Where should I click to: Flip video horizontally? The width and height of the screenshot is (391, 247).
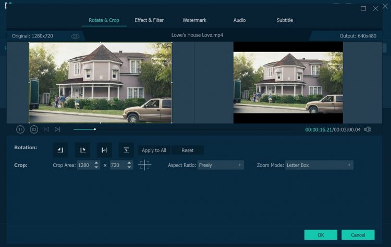coord(104,150)
